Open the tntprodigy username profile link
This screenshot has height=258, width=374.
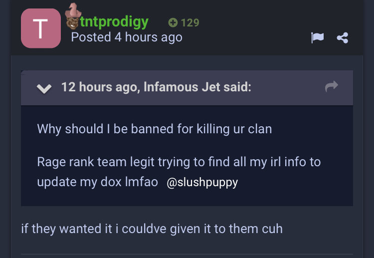coord(114,22)
